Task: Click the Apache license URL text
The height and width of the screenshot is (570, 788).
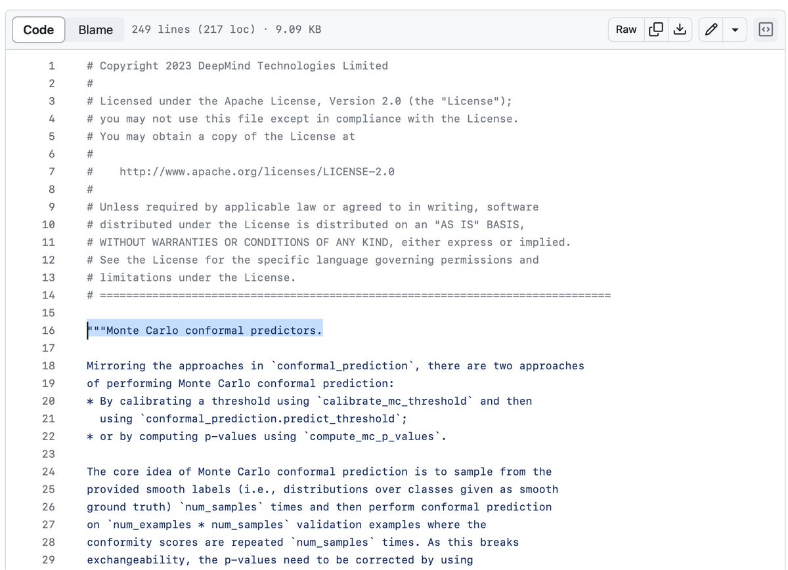Action: [257, 172]
